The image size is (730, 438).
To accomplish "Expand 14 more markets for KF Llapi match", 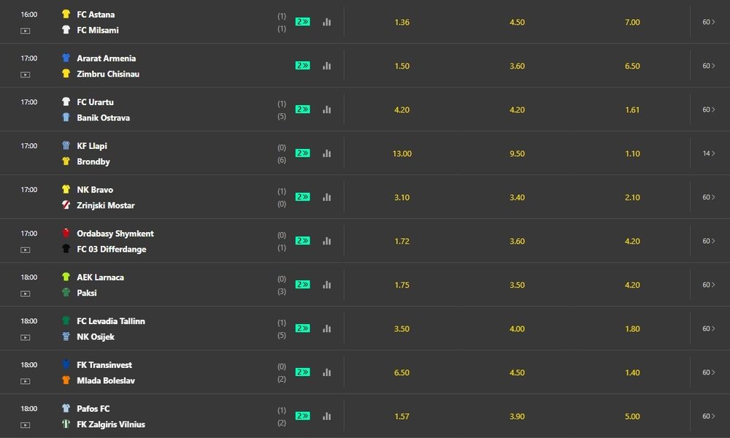I will 708,153.
